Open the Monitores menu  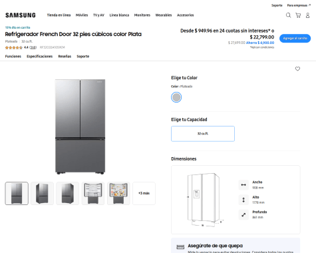pos(142,15)
